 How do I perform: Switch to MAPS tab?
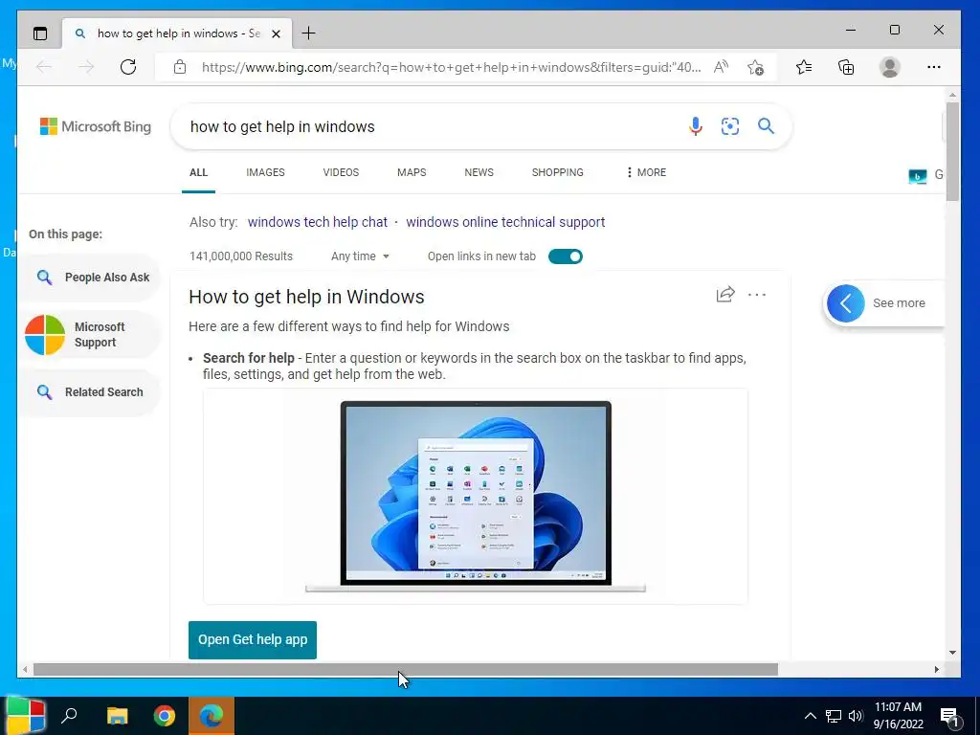[412, 172]
